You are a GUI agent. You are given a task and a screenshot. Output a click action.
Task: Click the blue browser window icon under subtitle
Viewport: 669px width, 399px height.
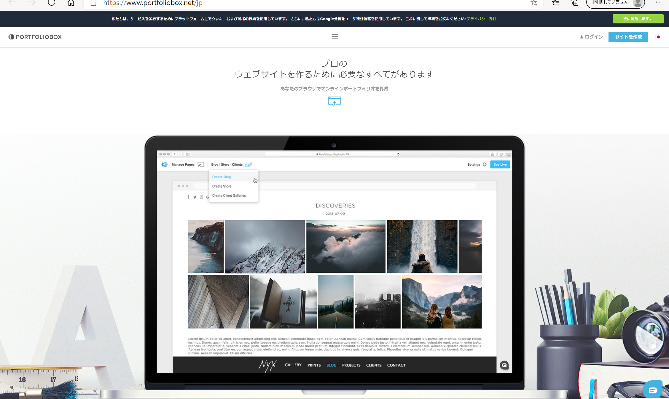click(x=334, y=101)
